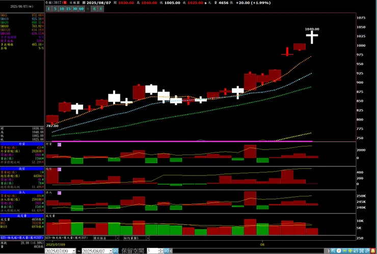The image size is (377, 254).
Task: Click GO button after the 保留空間 stepper
Action: 167,251
